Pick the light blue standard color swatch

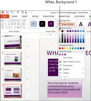point(75,48)
